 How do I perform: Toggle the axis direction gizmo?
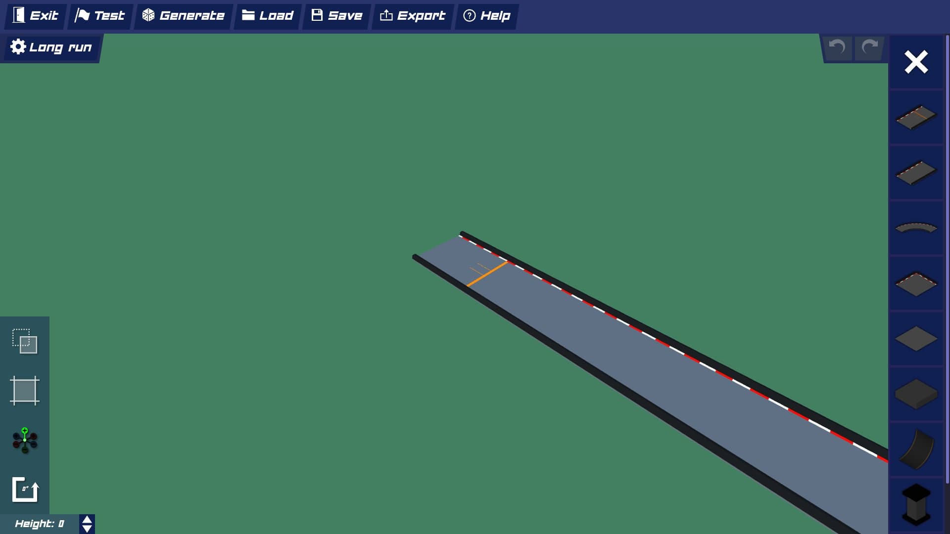25,440
